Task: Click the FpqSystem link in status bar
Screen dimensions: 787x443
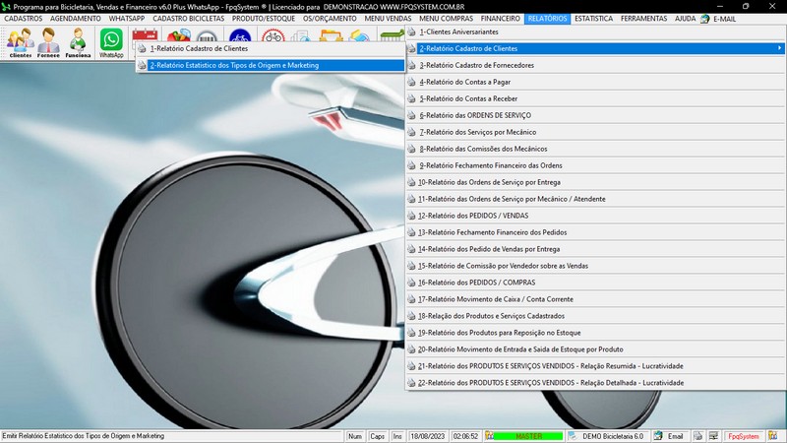Action: [743, 435]
